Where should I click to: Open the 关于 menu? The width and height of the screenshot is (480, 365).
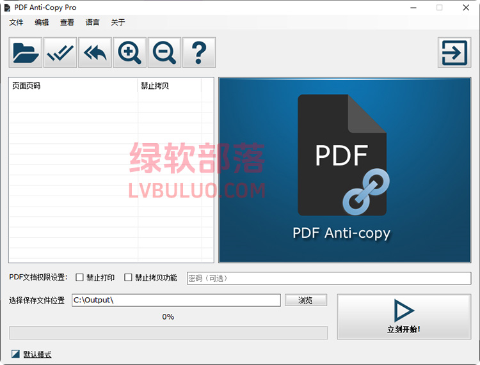tap(118, 22)
